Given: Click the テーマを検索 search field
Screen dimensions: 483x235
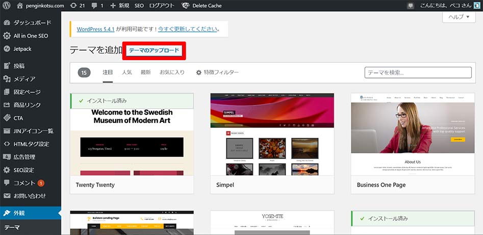Looking at the screenshot, I should (418, 73).
